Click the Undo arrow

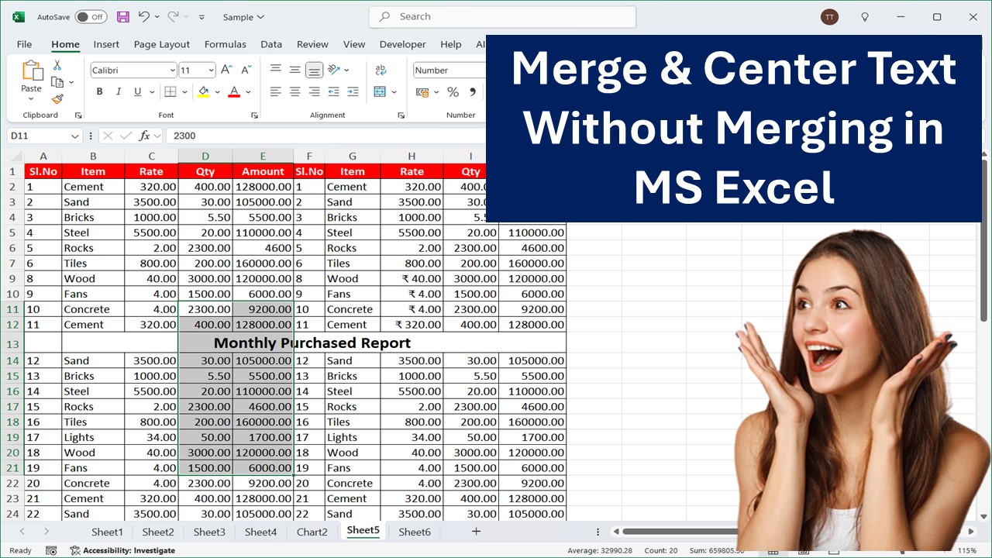coord(143,16)
